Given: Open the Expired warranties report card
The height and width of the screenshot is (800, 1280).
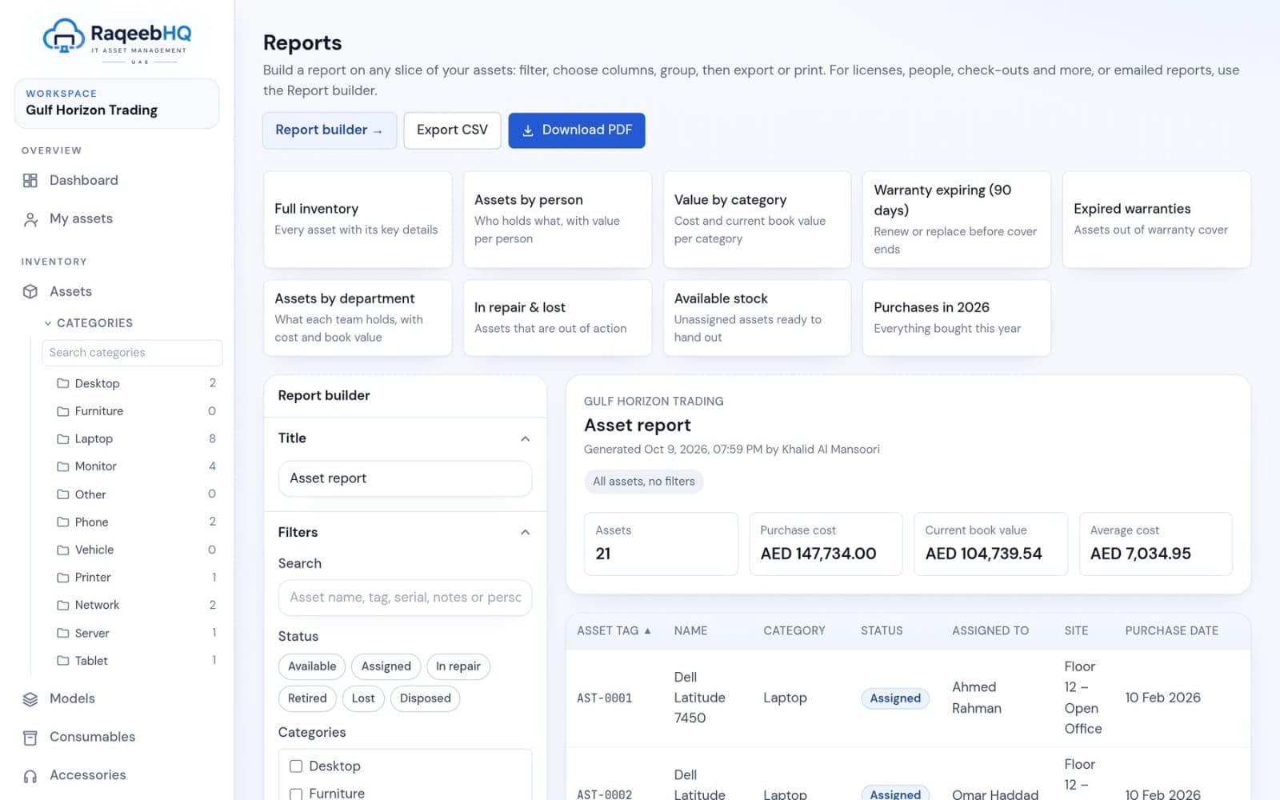Looking at the screenshot, I should (1157, 219).
